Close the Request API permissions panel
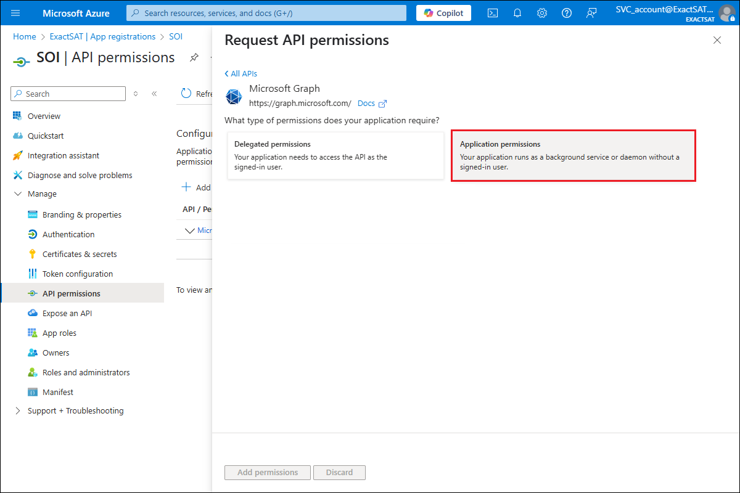 click(x=717, y=40)
